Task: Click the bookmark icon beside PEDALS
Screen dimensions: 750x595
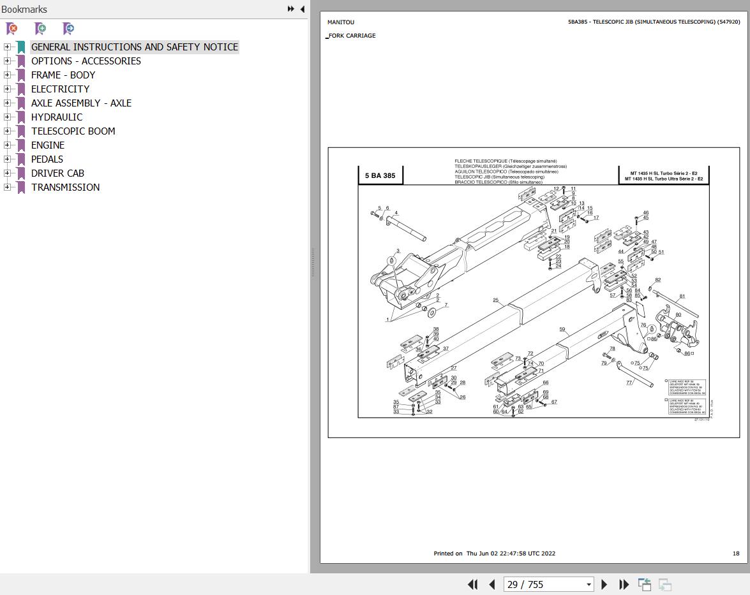Action: click(21, 159)
